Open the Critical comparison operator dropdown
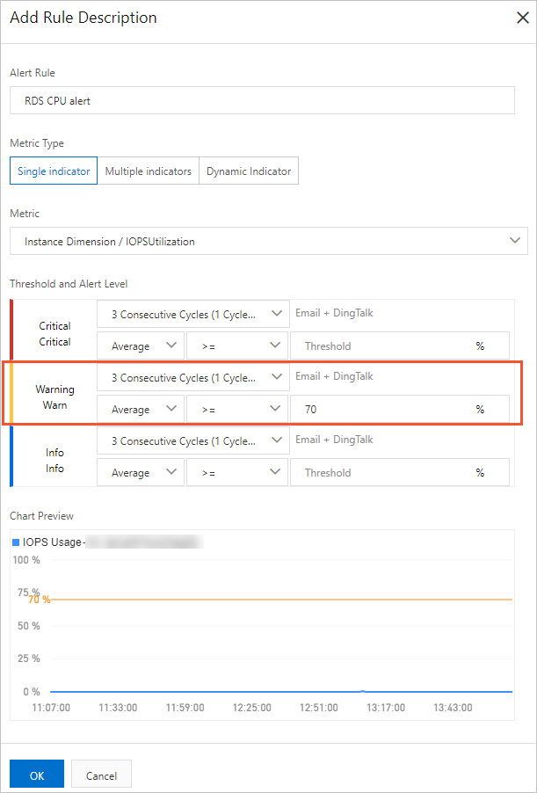Viewport: 537px width, 793px height. click(237, 346)
